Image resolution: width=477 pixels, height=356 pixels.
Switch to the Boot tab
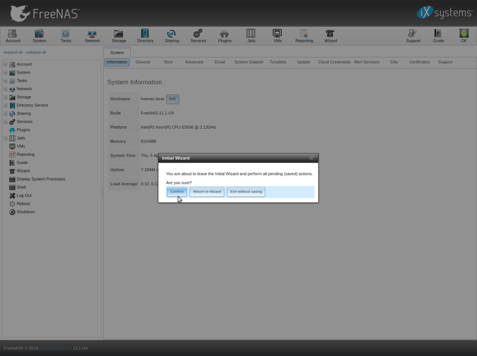click(168, 62)
